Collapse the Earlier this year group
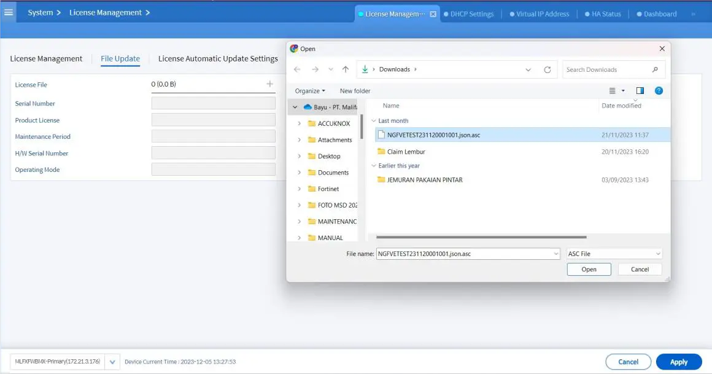Viewport: 712px width, 374px height. [x=374, y=166]
